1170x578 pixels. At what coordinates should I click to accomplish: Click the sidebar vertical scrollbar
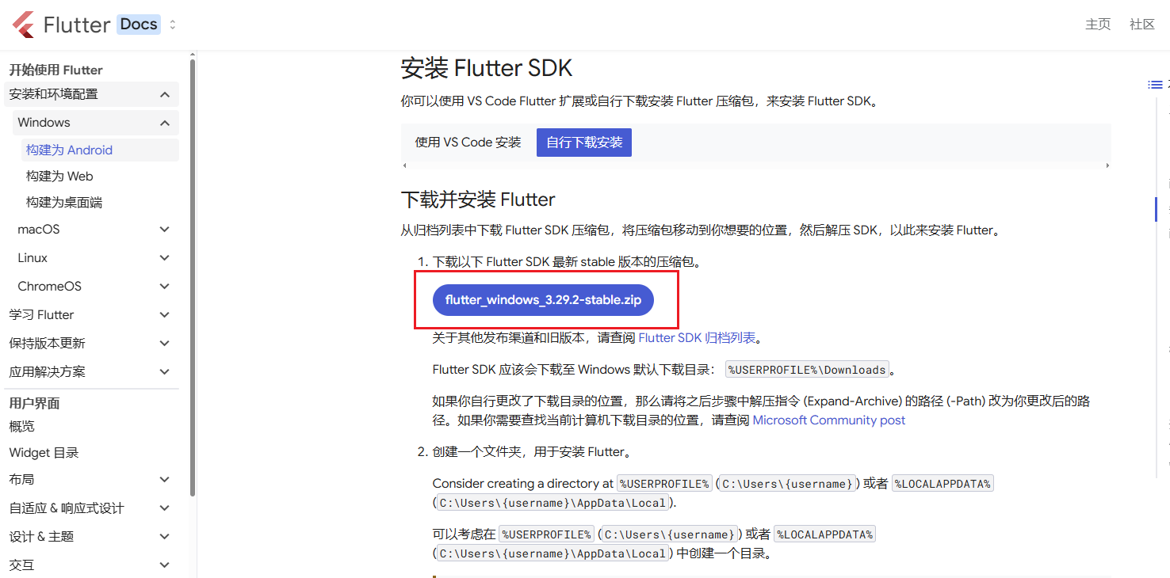click(x=193, y=277)
